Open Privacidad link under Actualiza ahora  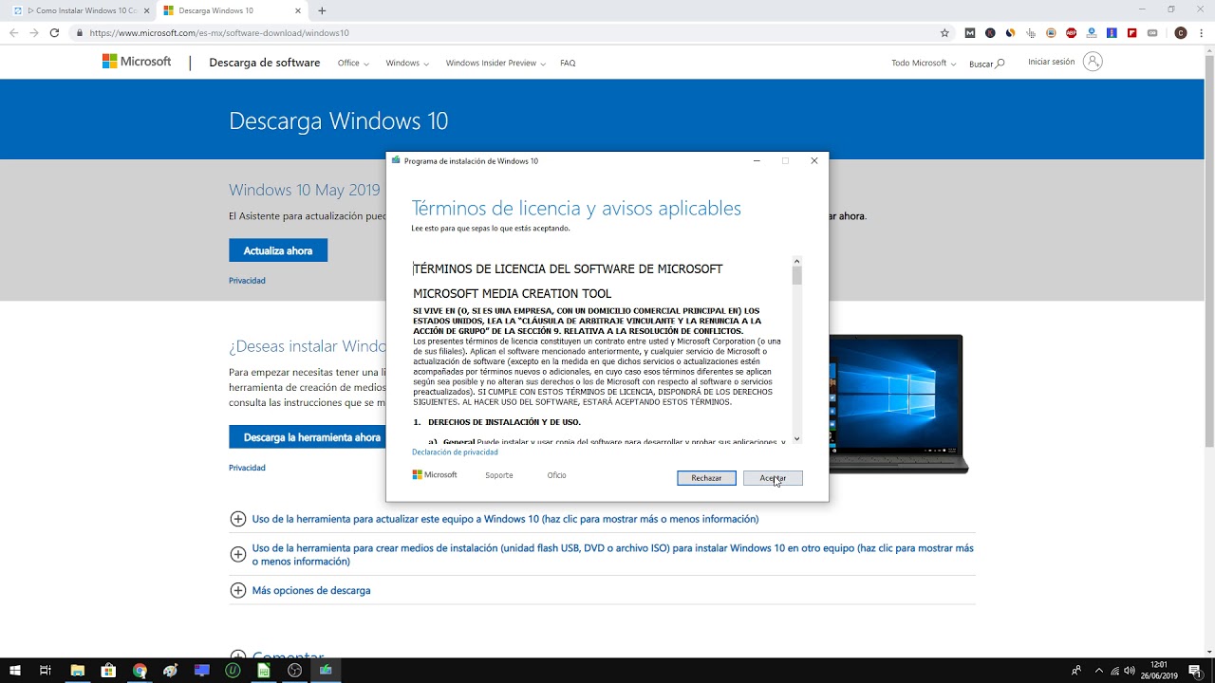pos(247,281)
